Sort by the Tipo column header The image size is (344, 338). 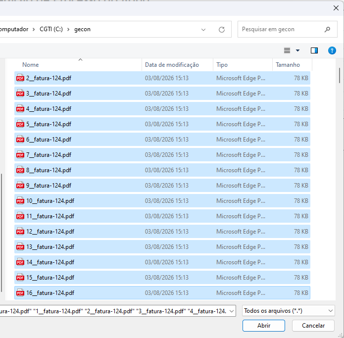coord(243,65)
